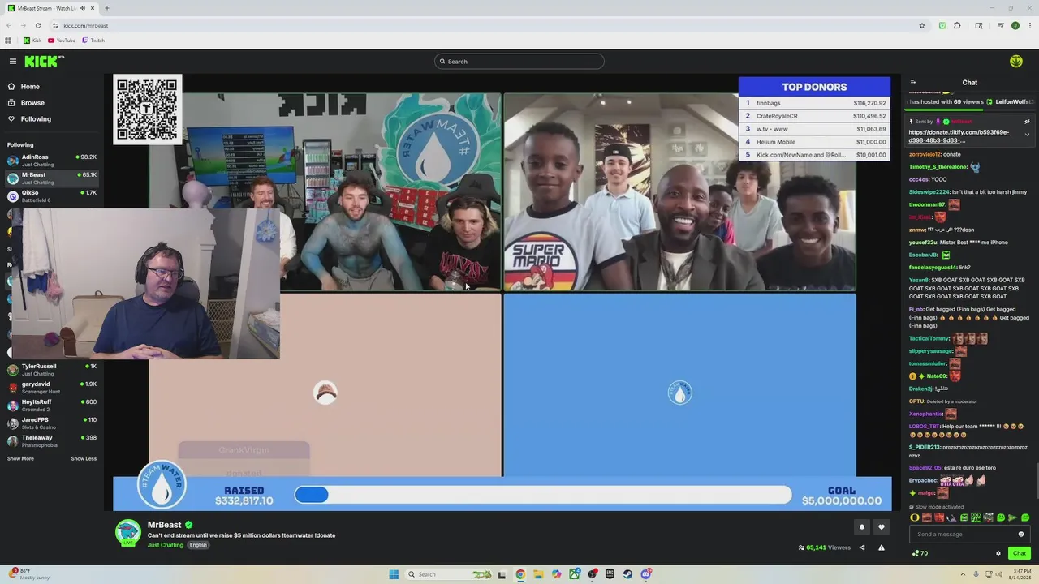This screenshot has width=1039, height=584.
Task: Open the Windows Start menu
Action: tap(394, 574)
